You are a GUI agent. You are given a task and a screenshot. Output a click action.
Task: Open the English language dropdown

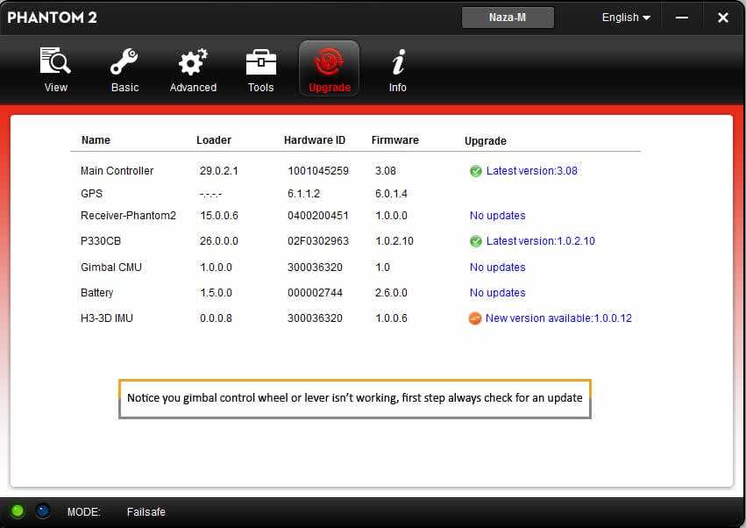[626, 18]
